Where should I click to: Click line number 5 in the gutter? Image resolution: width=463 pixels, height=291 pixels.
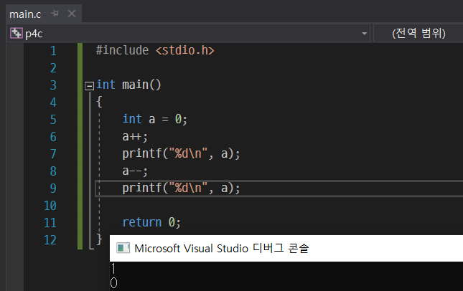coord(53,120)
